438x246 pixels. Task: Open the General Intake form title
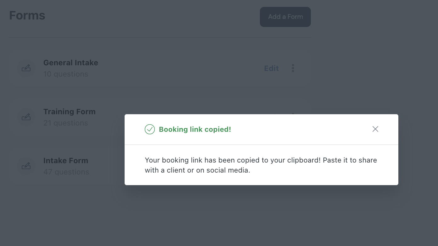[x=71, y=63]
